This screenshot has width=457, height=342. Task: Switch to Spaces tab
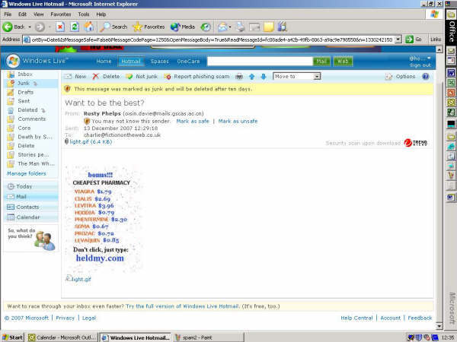coord(159,61)
